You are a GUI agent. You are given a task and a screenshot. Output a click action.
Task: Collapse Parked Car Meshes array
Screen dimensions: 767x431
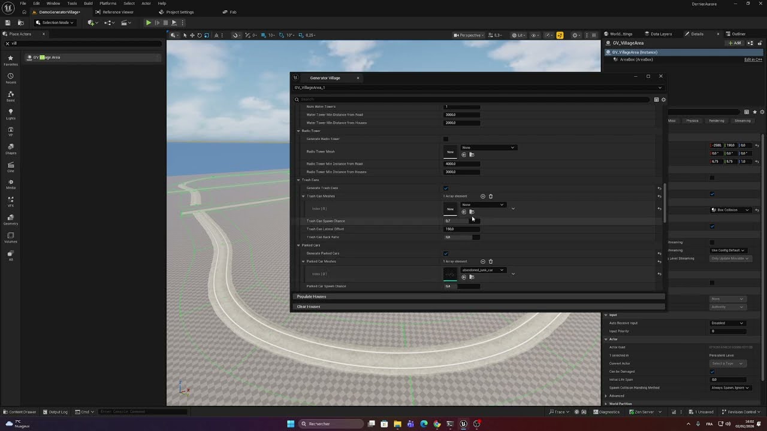pos(303,262)
